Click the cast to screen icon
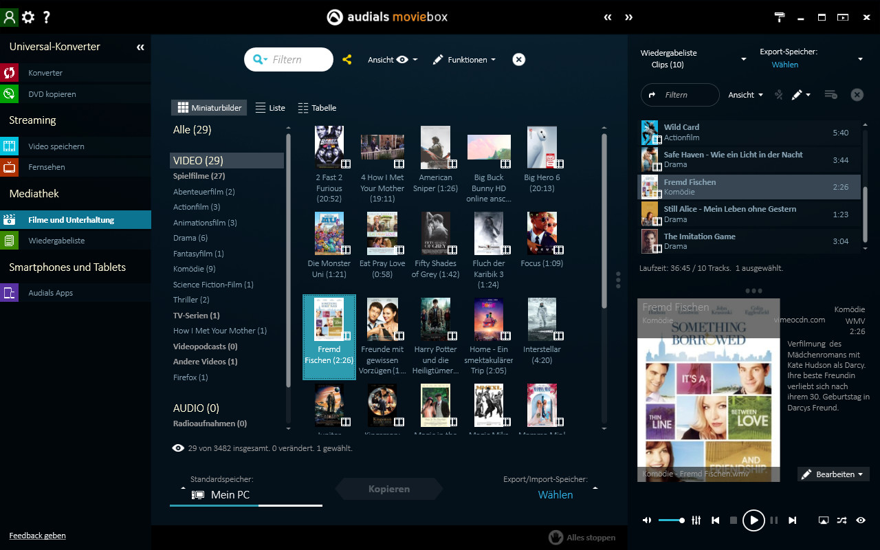 pos(824,520)
